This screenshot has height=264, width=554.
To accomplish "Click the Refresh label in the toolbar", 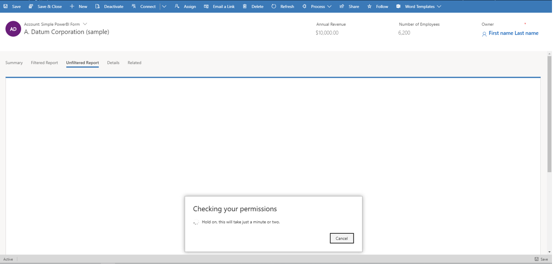I will (x=287, y=7).
